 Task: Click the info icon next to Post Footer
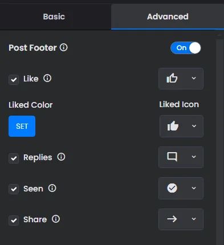point(64,47)
